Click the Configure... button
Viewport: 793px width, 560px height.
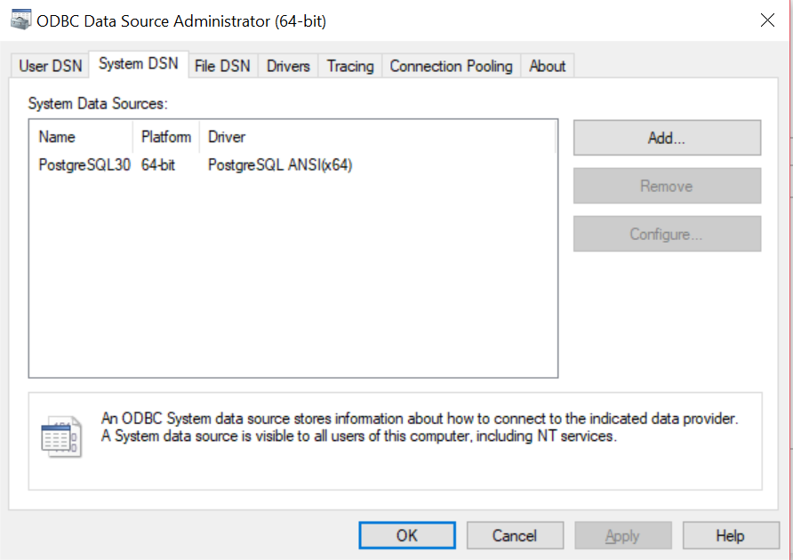tap(667, 234)
